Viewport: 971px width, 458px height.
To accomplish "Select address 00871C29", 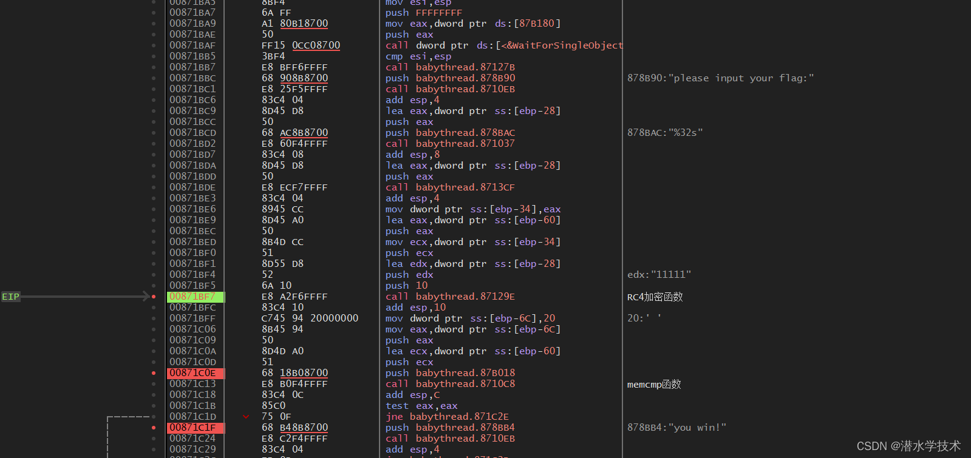I will tap(192, 450).
